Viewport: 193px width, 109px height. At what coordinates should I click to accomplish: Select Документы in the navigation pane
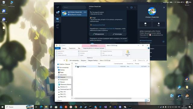(62, 75)
